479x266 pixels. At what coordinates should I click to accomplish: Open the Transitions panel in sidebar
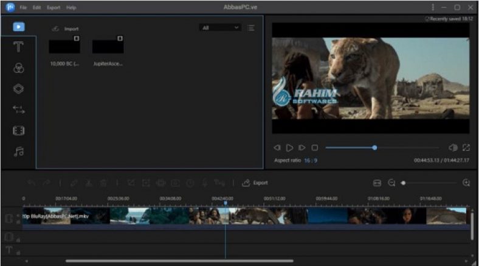tap(19, 110)
